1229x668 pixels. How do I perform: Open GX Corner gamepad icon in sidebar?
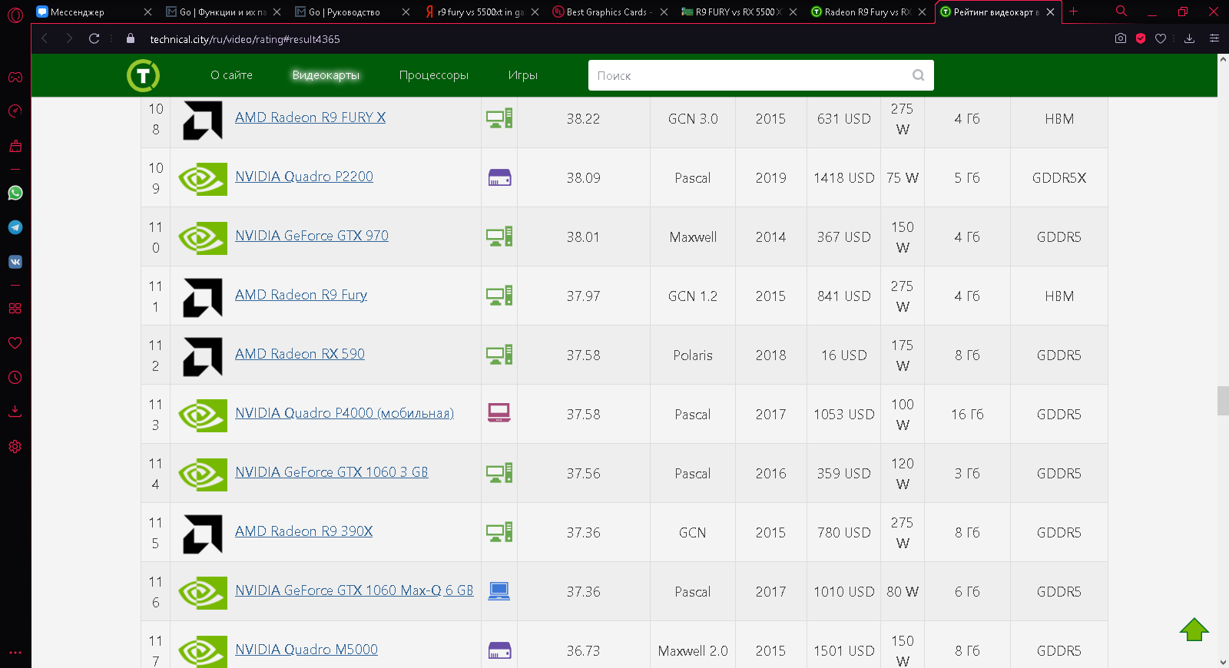pos(15,77)
